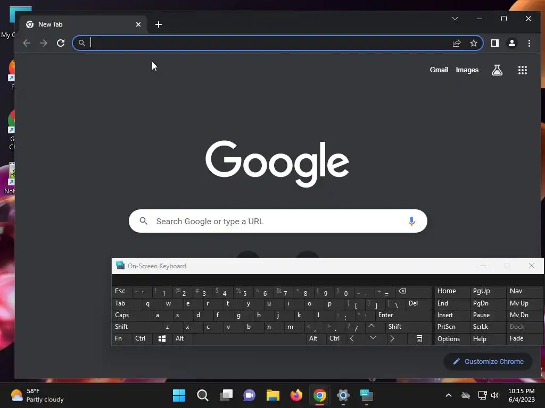Toggle left Shift key on On-Screen Keyboard
This screenshot has width=545, height=408.
click(x=138, y=327)
